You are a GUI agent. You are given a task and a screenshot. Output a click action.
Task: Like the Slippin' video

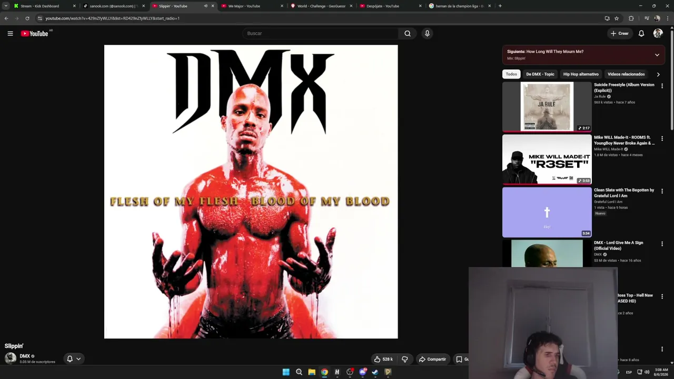[383, 359]
